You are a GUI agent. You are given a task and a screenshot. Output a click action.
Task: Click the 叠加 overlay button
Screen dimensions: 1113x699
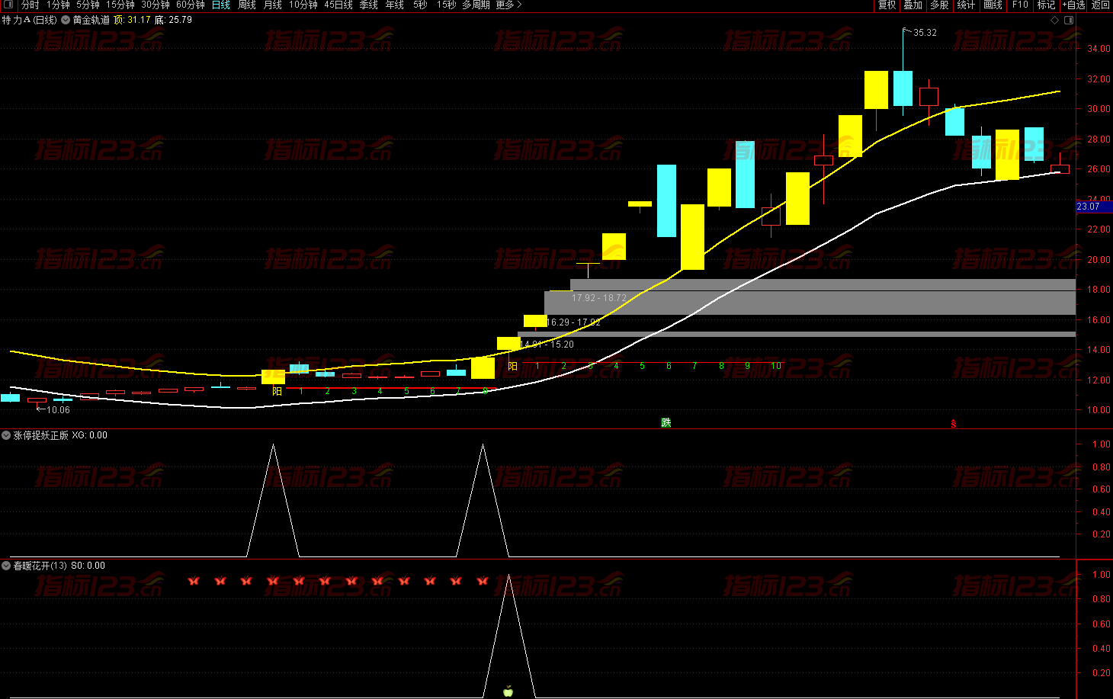[913, 5]
